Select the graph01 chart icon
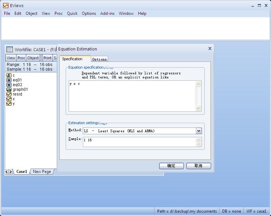This screenshot has width=271, height=216. [x=9, y=89]
